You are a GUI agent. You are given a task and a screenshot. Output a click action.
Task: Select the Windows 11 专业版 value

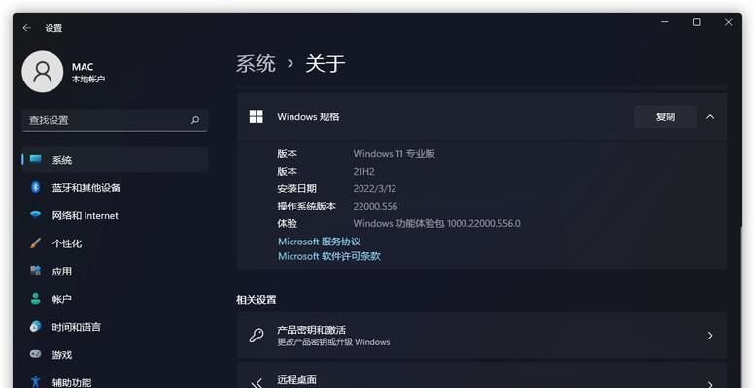click(x=394, y=154)
